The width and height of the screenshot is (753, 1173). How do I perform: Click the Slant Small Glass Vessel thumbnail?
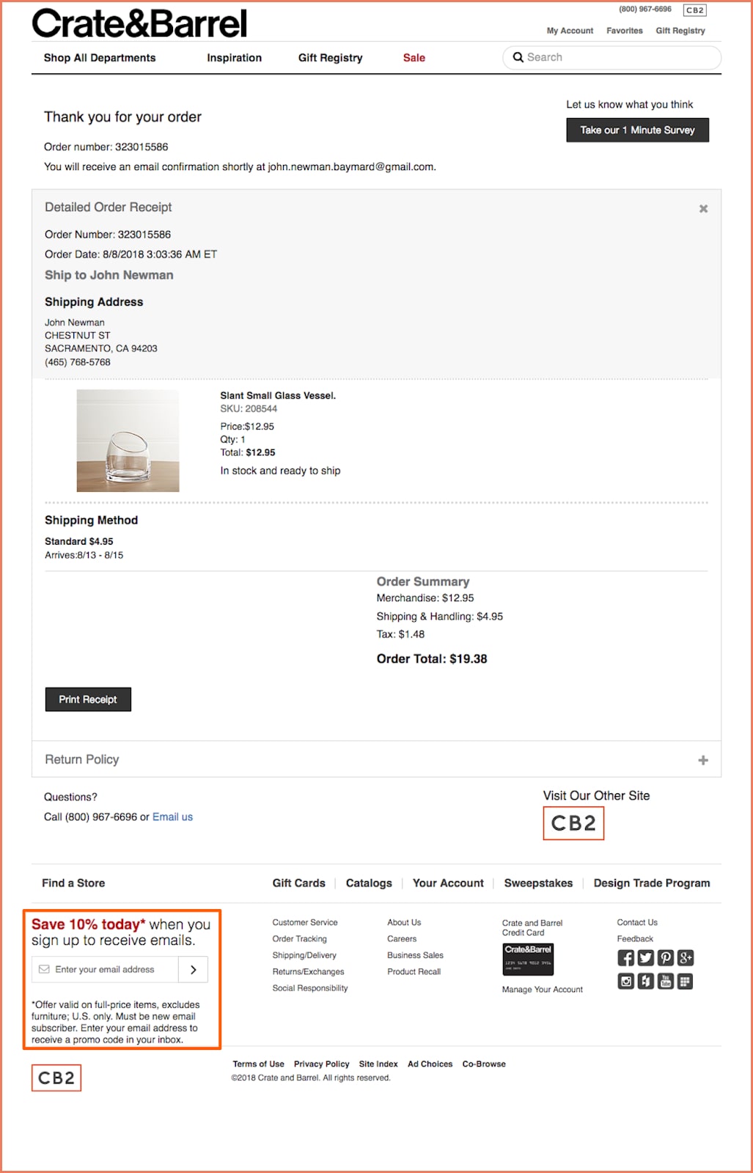pyautogui.click(x=127, y=440)
